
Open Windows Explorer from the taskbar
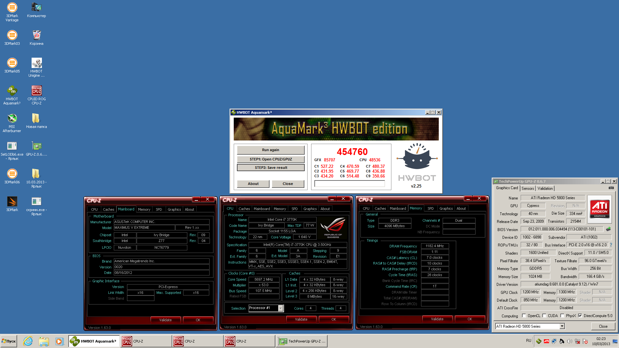44,341
